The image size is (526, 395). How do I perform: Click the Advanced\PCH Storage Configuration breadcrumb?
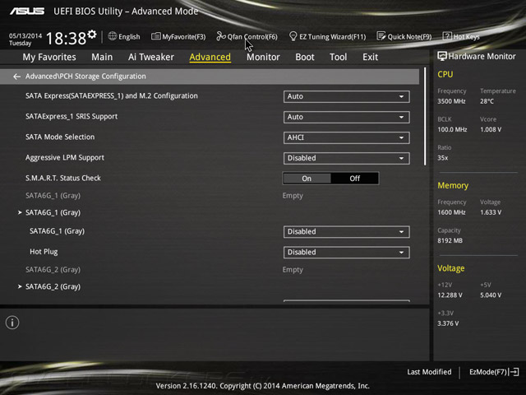coord(85,77)
